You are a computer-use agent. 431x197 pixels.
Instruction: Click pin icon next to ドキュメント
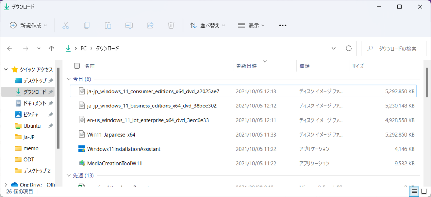pos(51,103)
